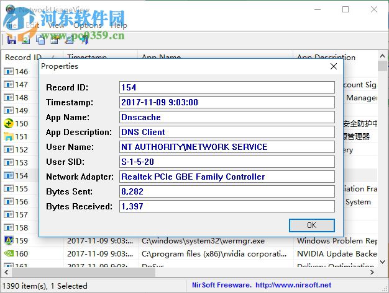Click into the Record ID field showing 154

[227, 87]
